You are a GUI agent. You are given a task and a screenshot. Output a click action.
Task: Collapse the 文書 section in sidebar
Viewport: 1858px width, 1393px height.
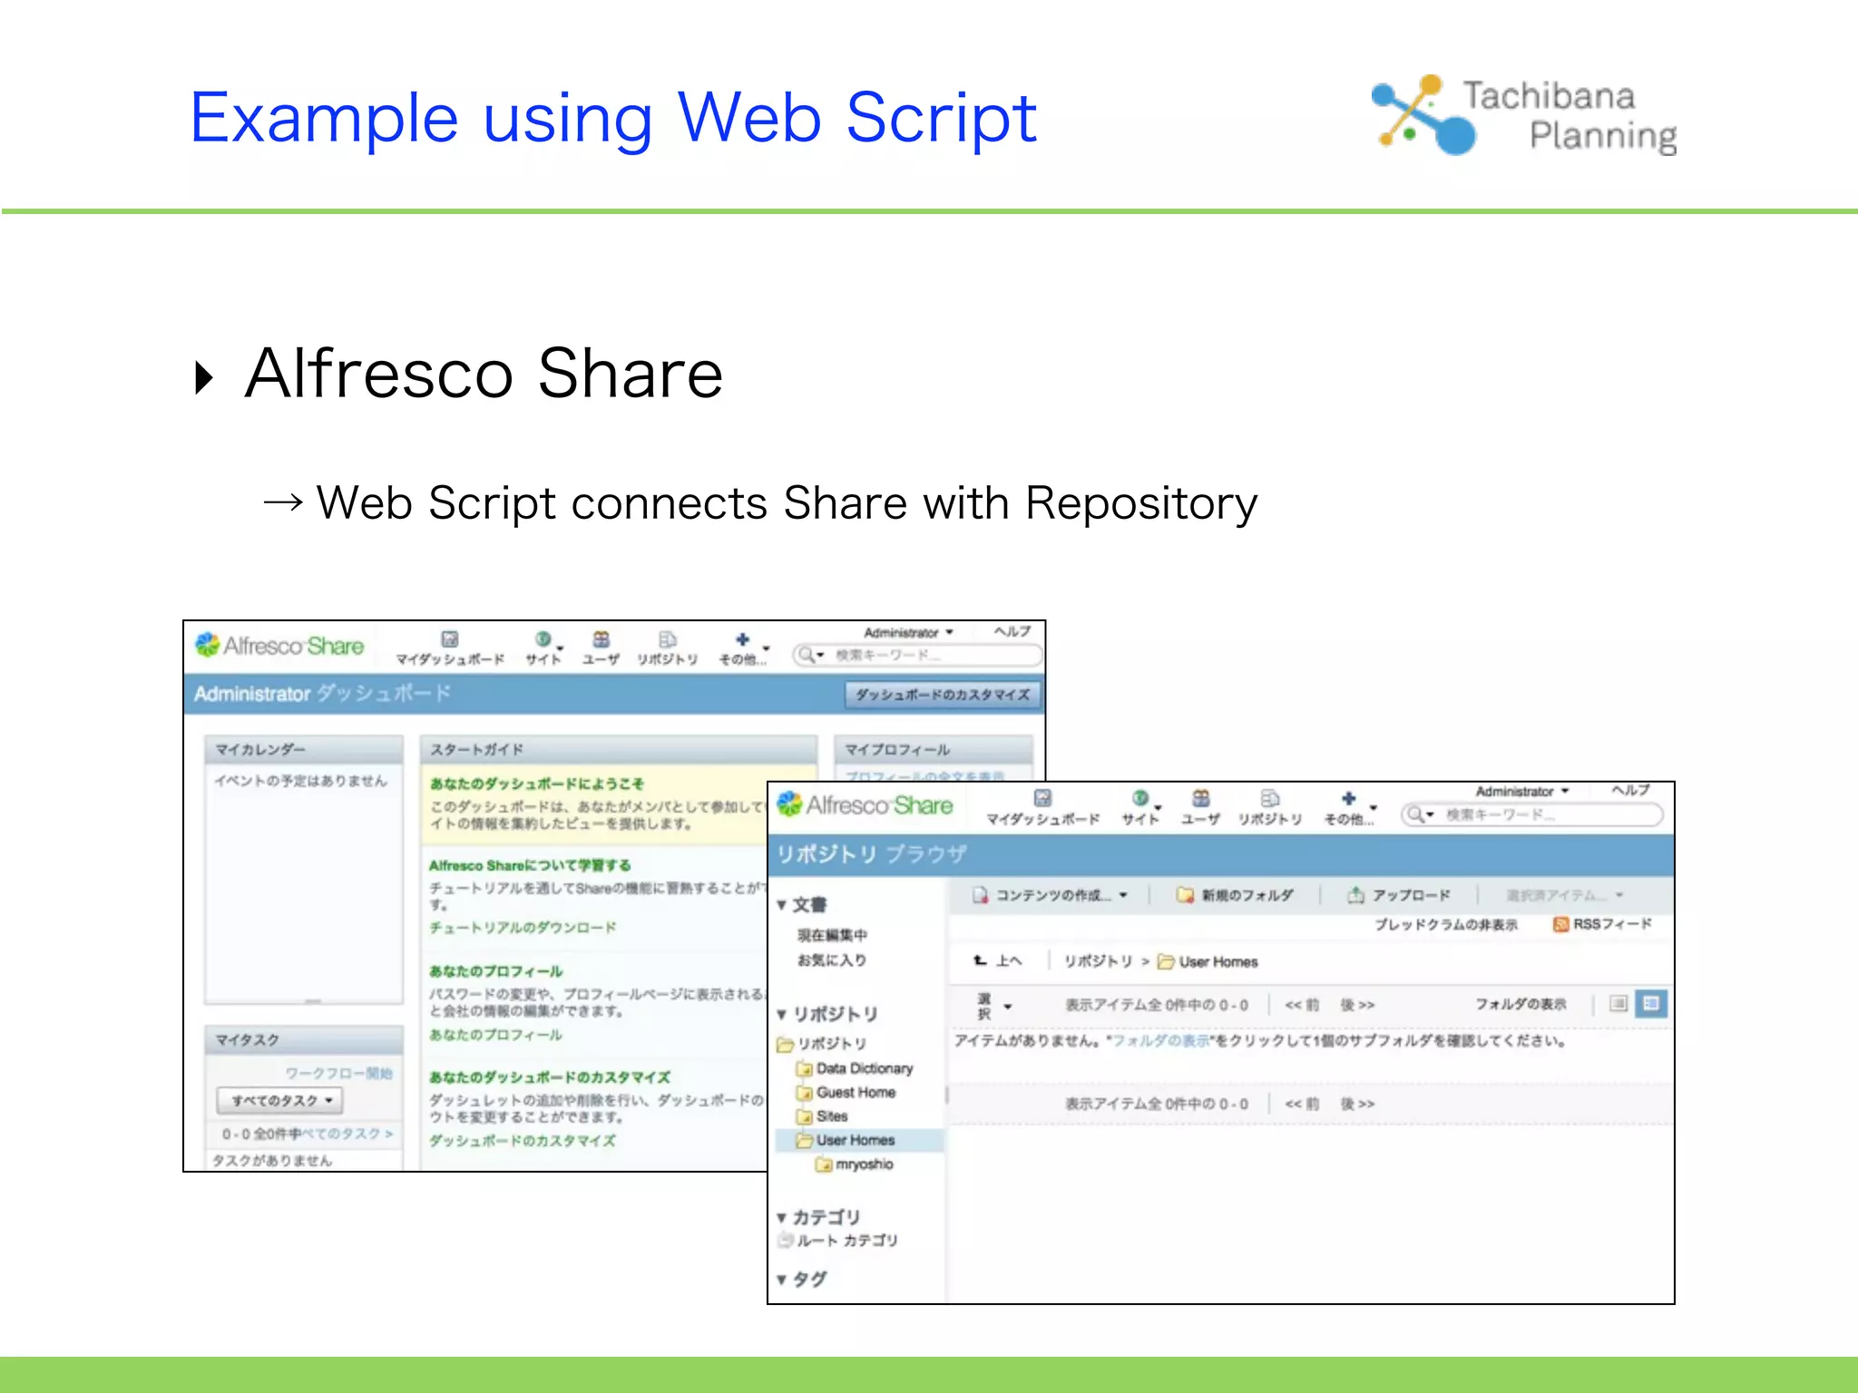coord(782,905)
